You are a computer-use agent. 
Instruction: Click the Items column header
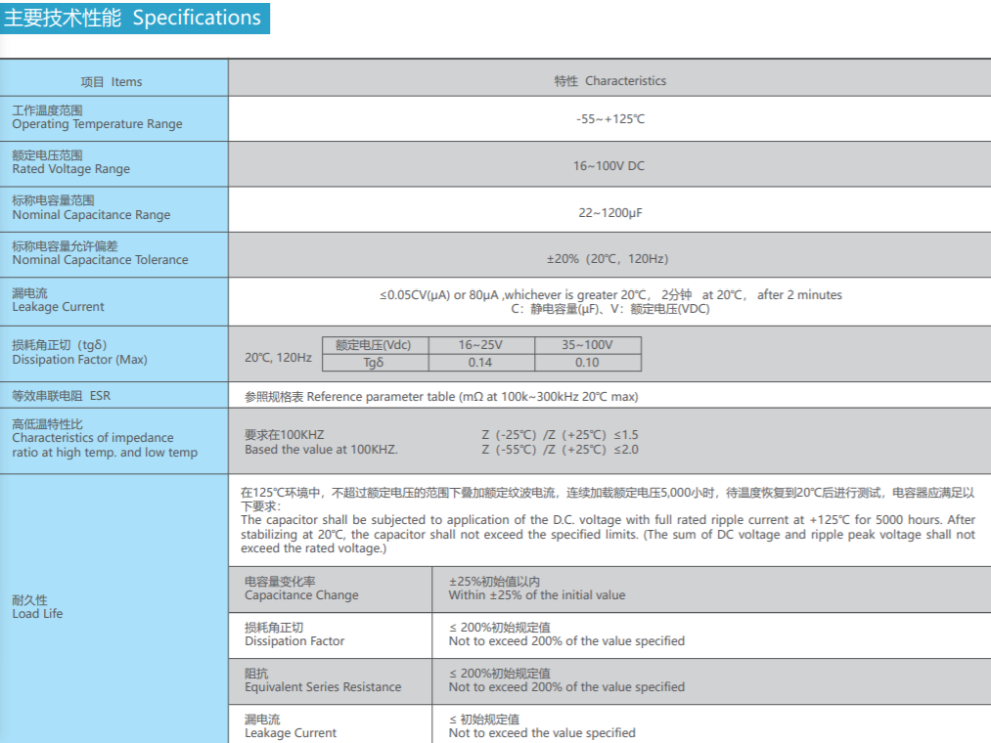[112, 82]
